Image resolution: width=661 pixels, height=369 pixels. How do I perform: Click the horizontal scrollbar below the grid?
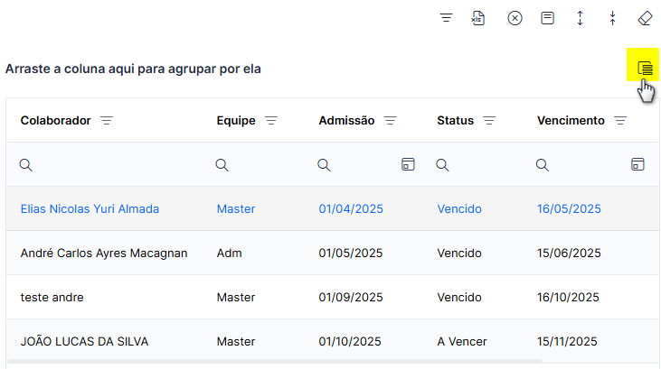click(275, 361)
